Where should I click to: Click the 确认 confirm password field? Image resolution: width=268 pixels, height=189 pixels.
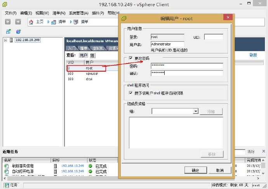pyautogui.click(x=187, y=73)
